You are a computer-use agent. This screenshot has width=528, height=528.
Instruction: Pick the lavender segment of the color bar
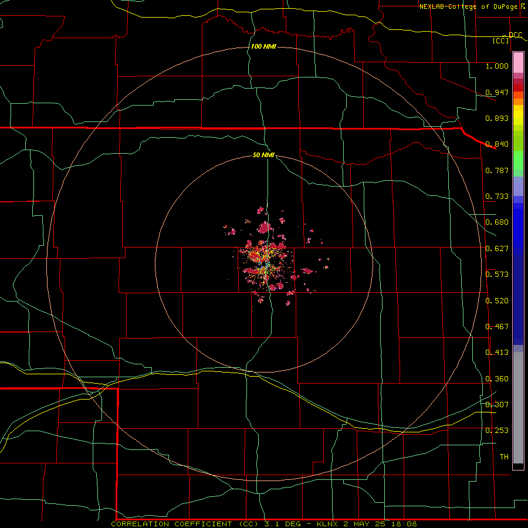coord(518,187)
